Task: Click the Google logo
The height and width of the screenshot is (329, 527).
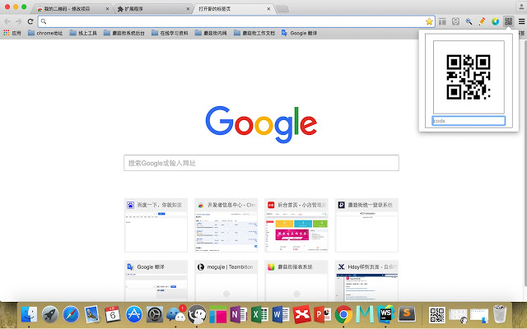Action: click(x=261, y=124)
